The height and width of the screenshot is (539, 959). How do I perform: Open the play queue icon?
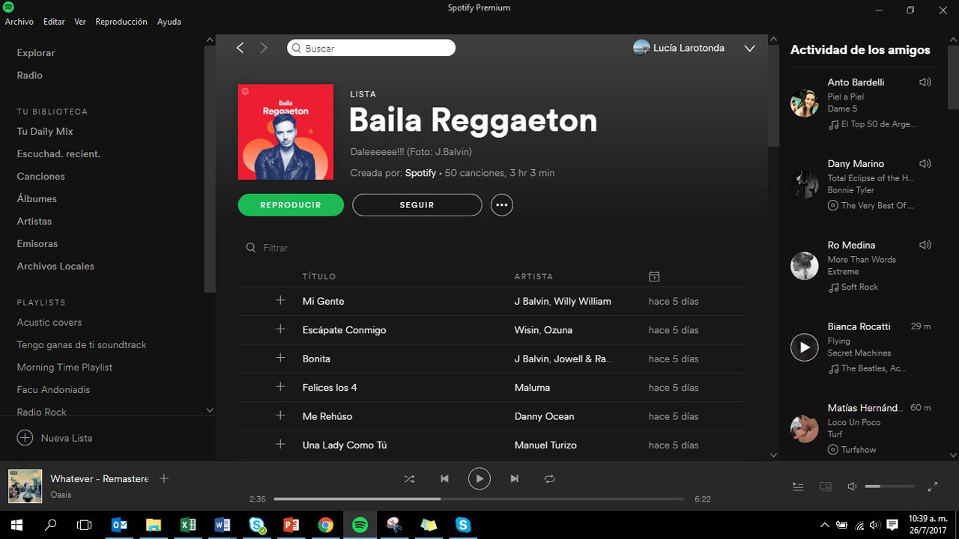pyautogui.click(x=798, y=487)
